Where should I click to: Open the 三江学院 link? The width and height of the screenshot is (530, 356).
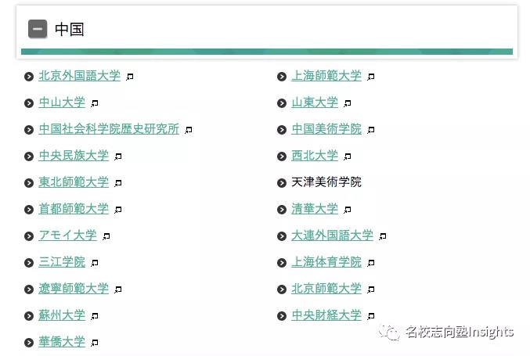pos(62,262)
